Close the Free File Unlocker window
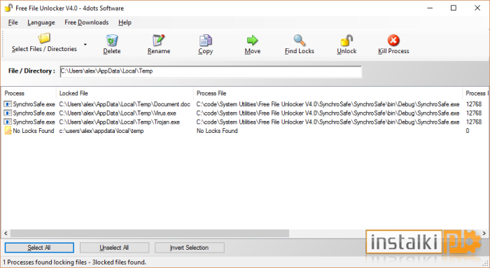The image size is (490, 268). (477, 8)
